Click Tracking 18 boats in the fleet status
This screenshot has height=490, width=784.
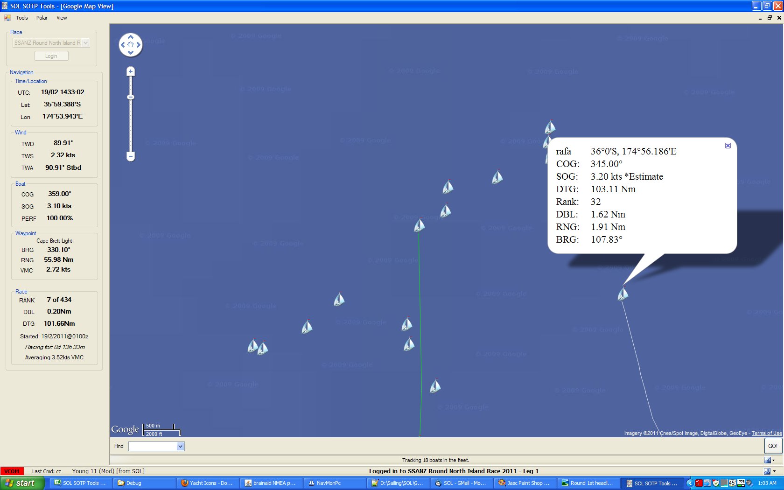pos(436,460)
